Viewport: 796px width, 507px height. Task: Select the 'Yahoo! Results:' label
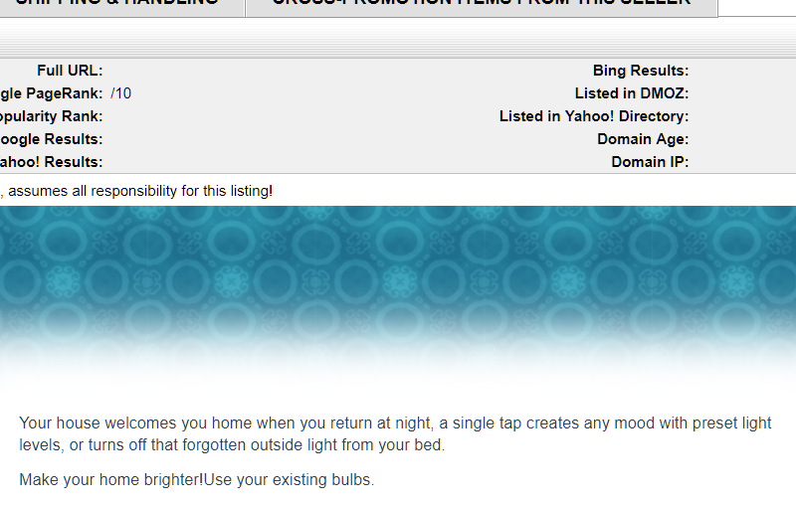(51, 162)
